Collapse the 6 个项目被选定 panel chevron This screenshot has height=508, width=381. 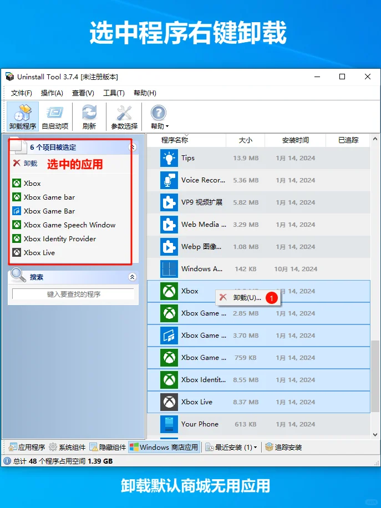pos(132,148)
